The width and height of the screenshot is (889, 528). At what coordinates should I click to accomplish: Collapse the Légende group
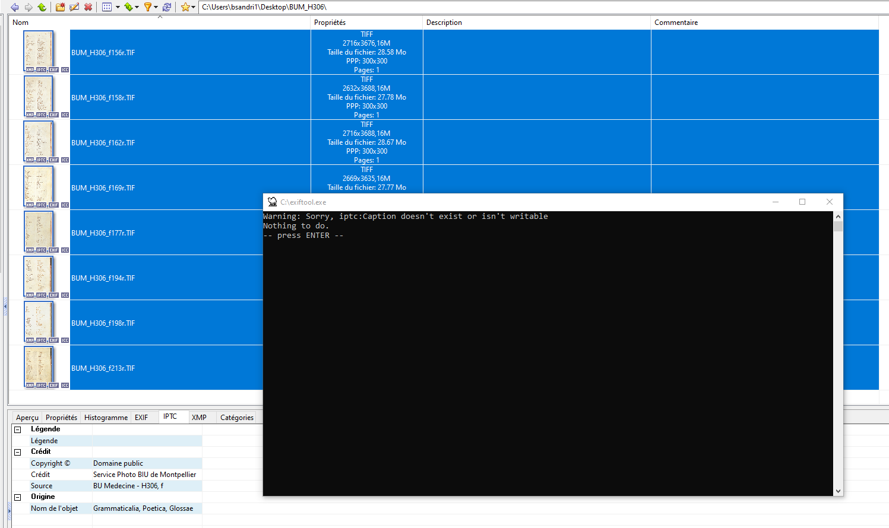point(18,430)
